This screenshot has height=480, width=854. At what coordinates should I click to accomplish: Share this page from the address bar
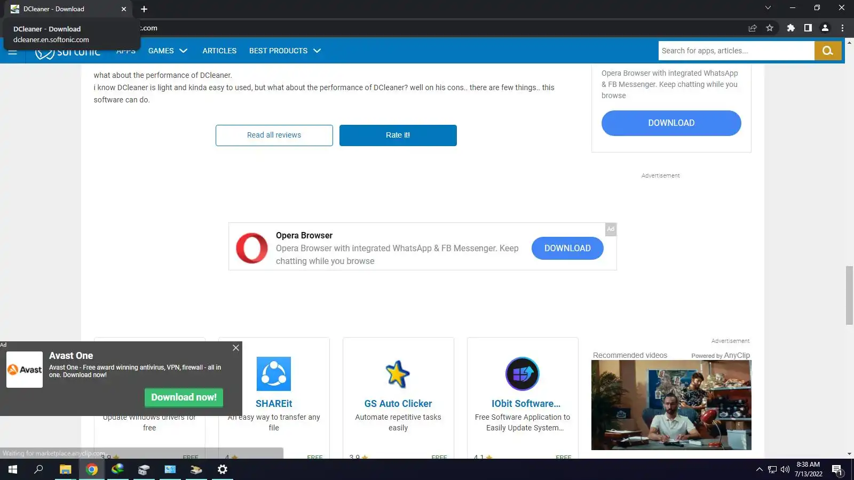pyautogui.click(x=753, y=28)
